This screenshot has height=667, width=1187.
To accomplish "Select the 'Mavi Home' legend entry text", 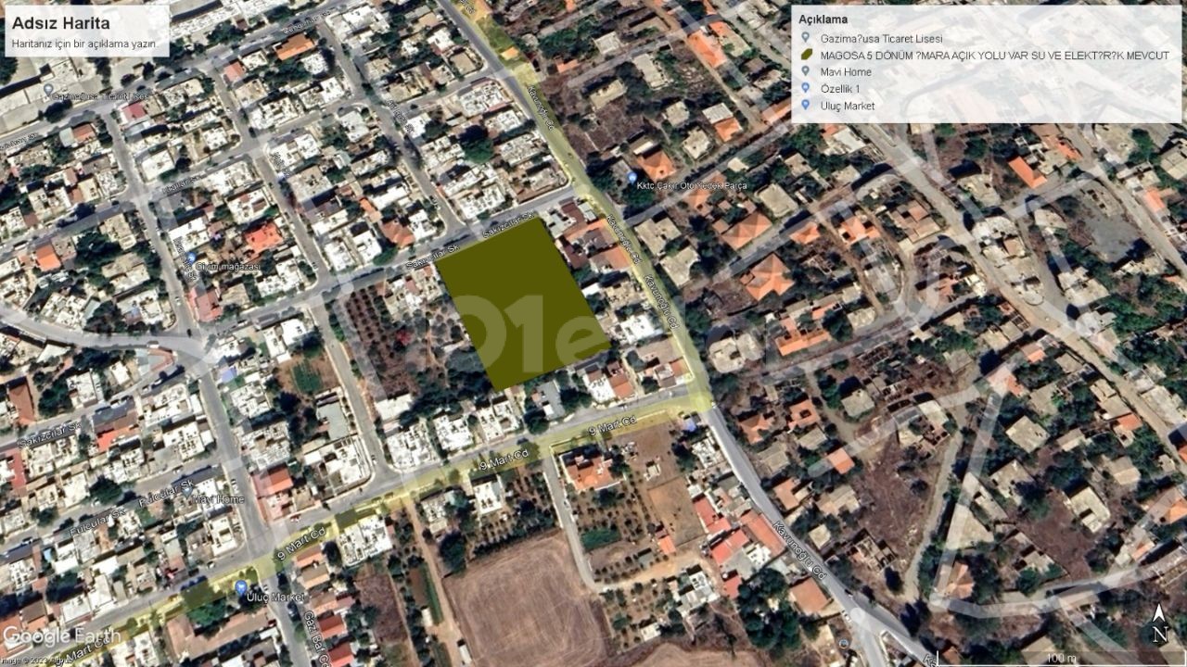I will [x=846, y=72].
